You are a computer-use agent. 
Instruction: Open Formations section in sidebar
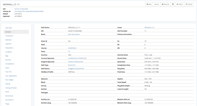click(x=9, y=100)
